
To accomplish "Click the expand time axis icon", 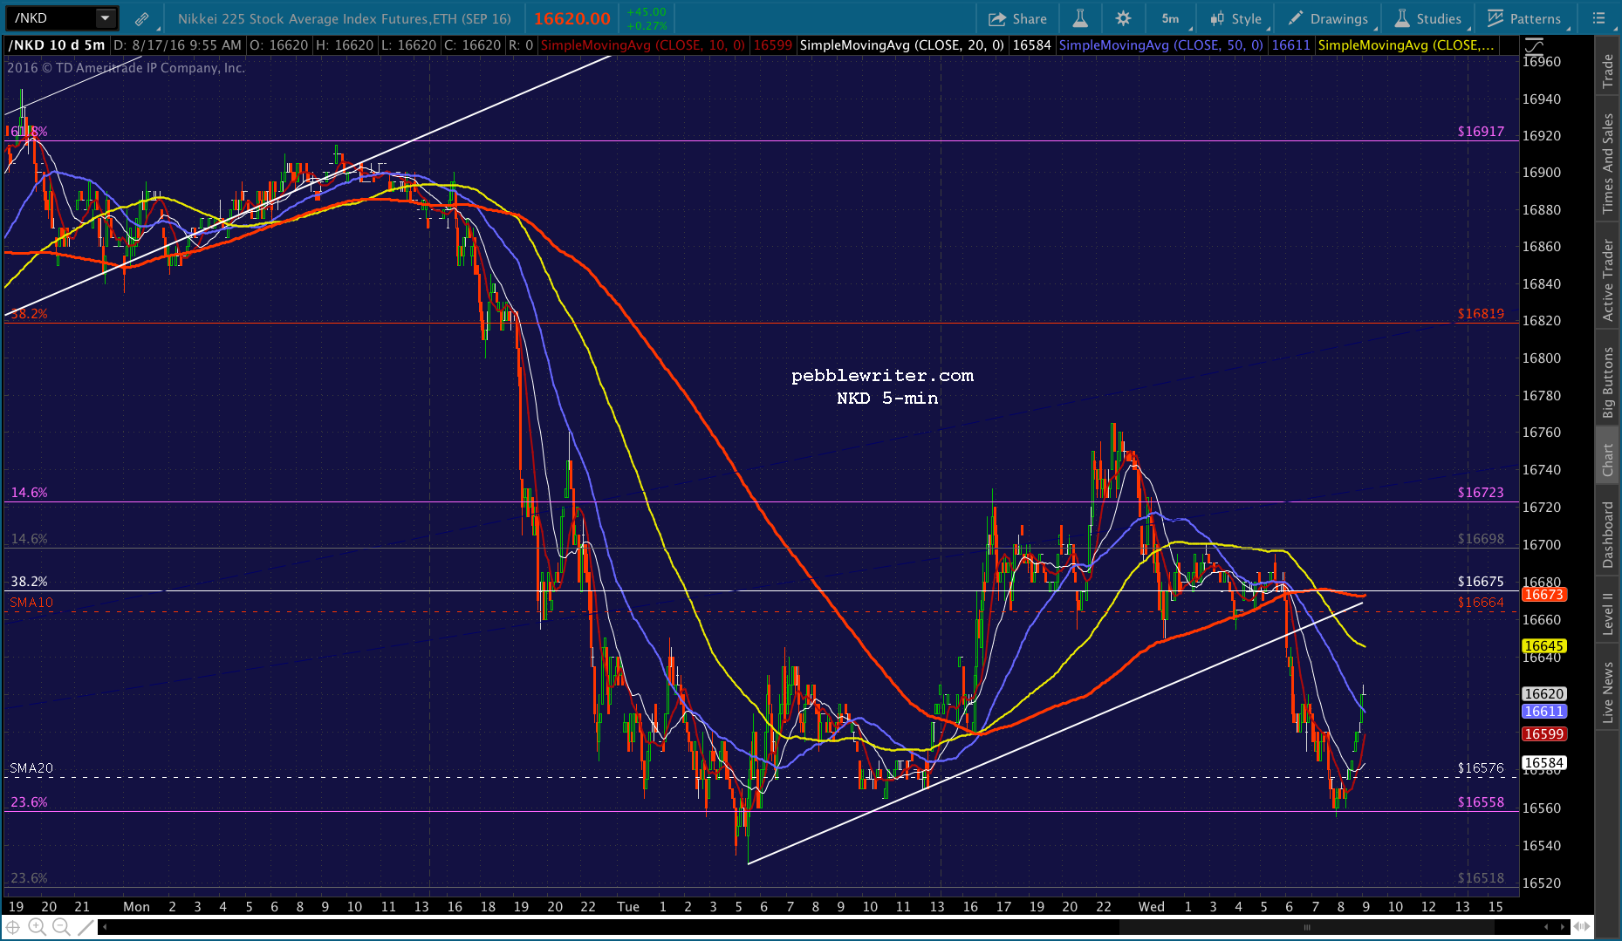I will [1581, 927].
